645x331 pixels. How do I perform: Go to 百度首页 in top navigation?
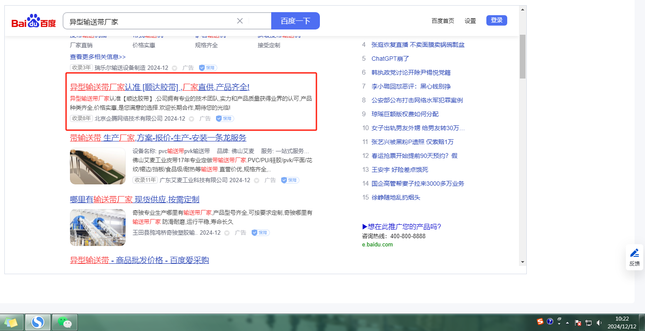click(x=442, y=21)
